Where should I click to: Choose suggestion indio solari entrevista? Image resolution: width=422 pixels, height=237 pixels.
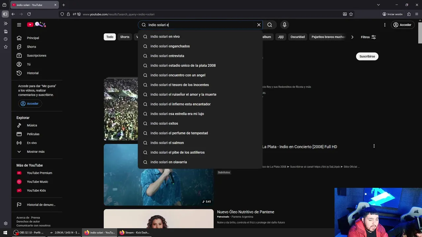[200, 56]
